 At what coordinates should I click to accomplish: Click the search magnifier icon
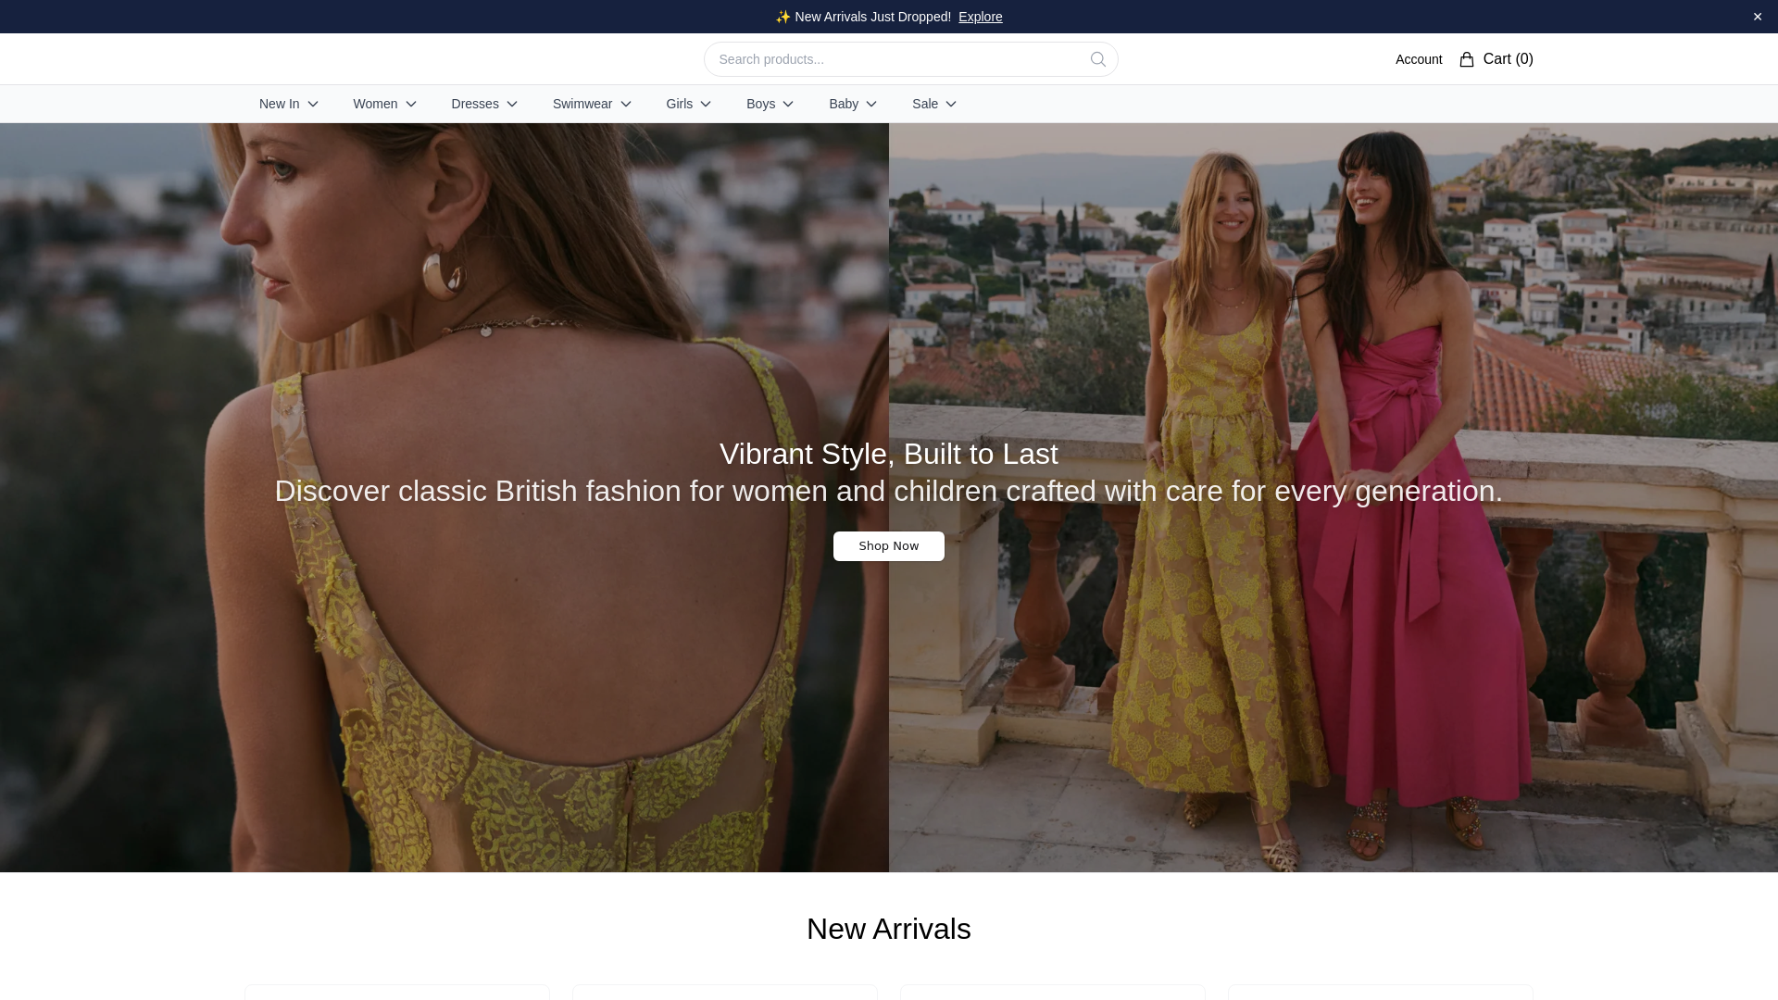[1097, 59]
